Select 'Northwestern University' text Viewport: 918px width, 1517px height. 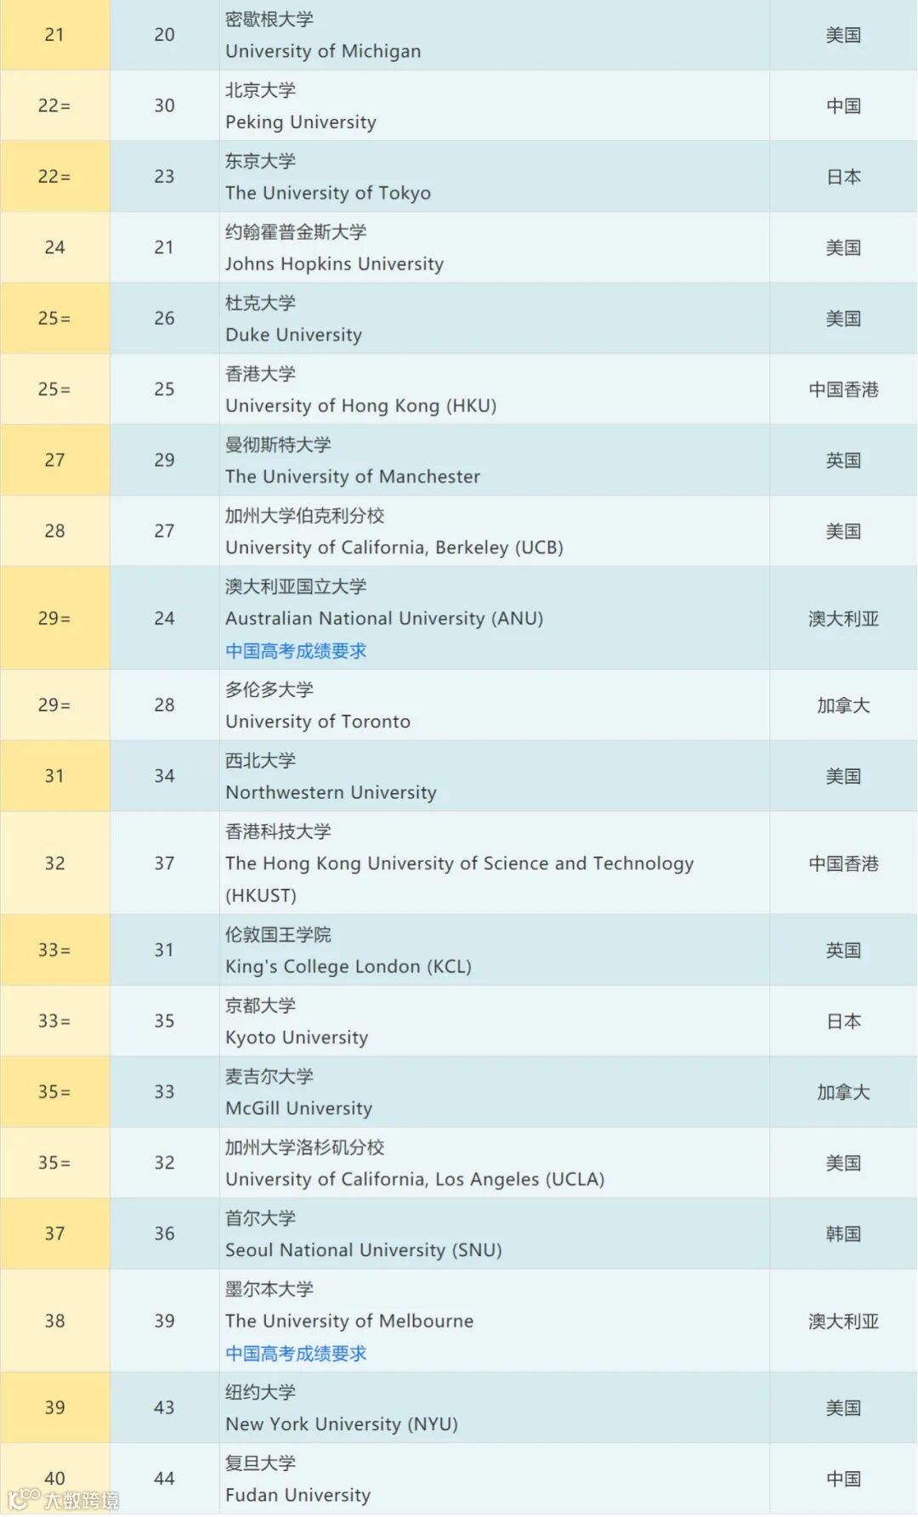(331, 792)
